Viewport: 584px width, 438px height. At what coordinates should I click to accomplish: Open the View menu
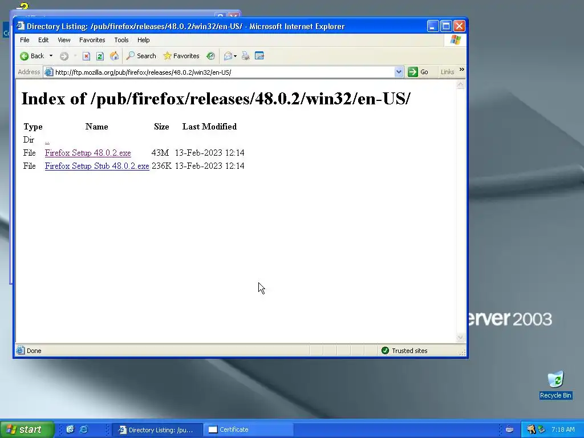click(64, 40)
